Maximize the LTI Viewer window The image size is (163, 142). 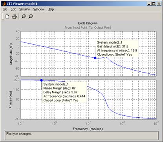click(154, 4)
